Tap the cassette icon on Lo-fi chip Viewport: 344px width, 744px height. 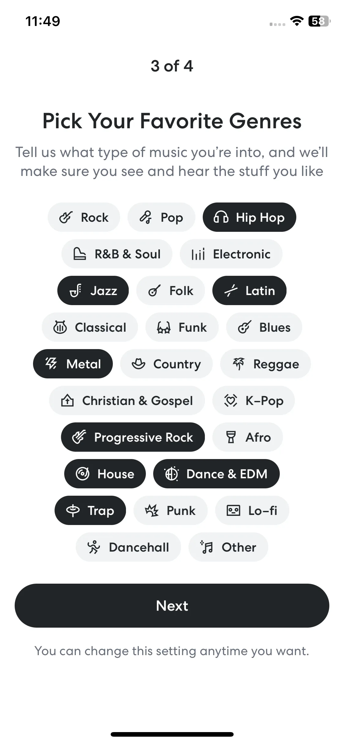[x=233, y=511]
